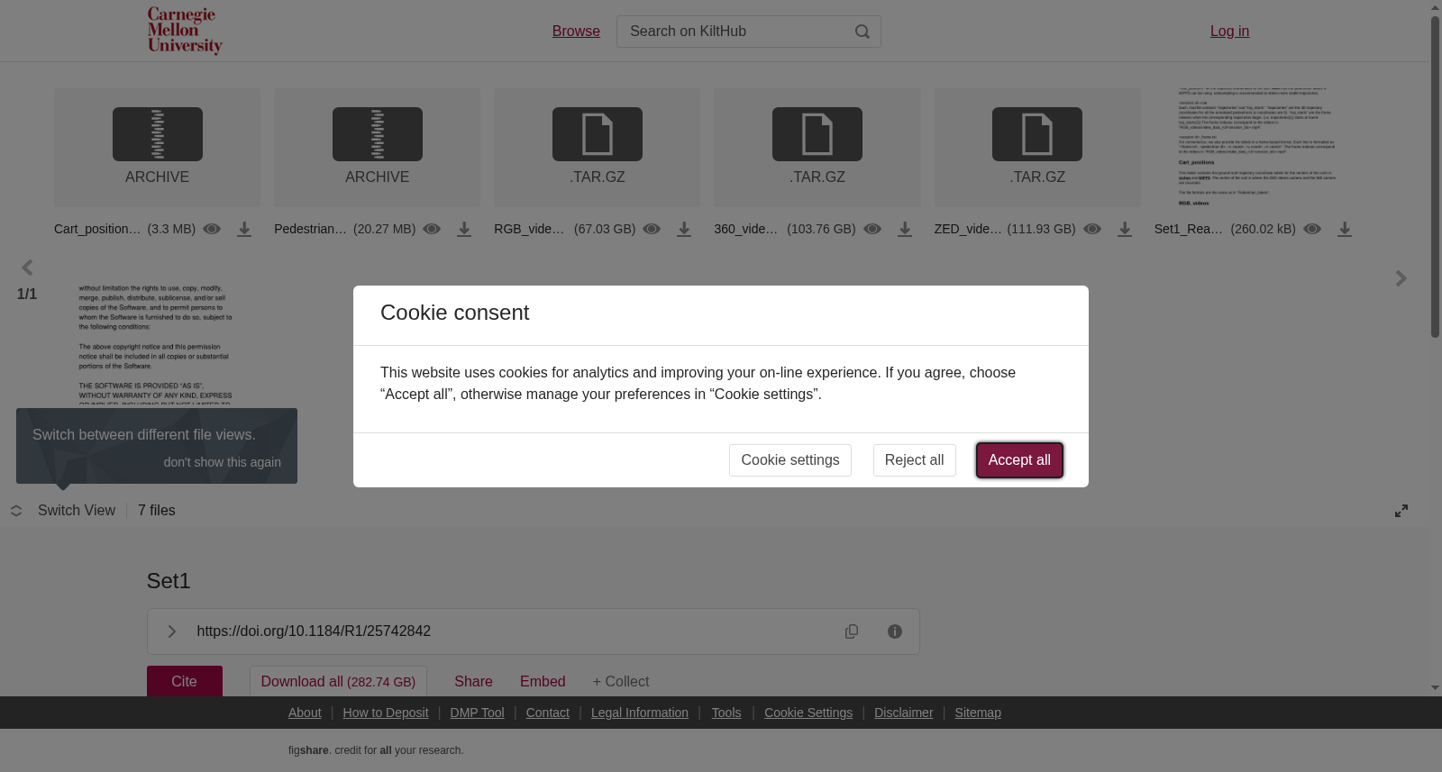Enter fullscreen file viewer mode

tap(1401, 511)
